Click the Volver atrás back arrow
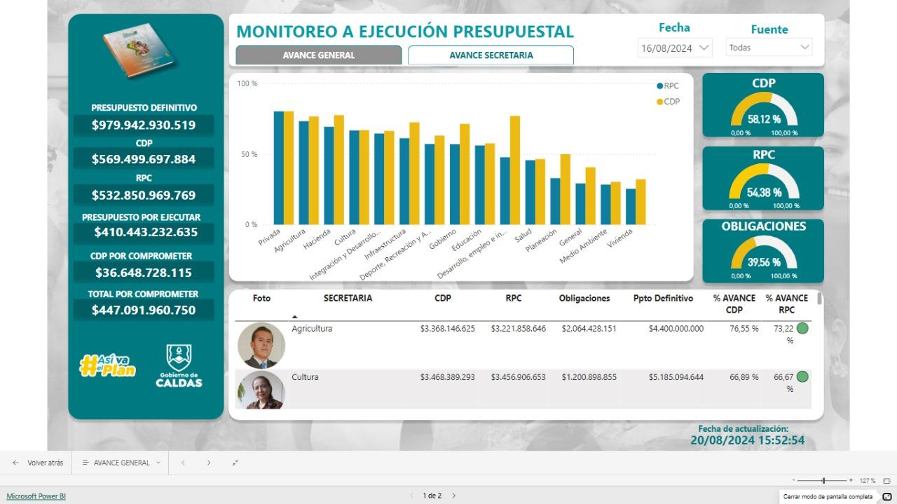The height and width of the screenshot is (504, 897). tap(16, 463)
